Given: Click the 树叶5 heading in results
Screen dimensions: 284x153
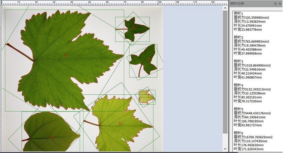Looking at the screenshot, I should point(238,109).
